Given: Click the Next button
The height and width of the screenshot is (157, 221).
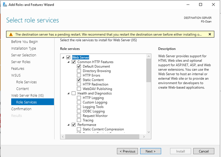Looking at the screenshot, I should click(x=151, y=151).
